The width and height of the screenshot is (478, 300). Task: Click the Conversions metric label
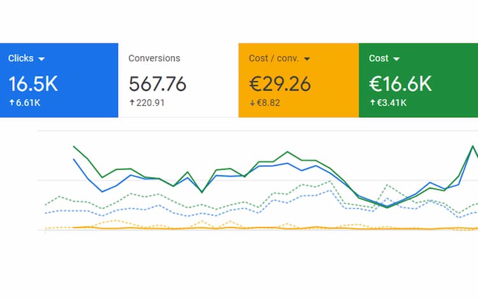154,59
